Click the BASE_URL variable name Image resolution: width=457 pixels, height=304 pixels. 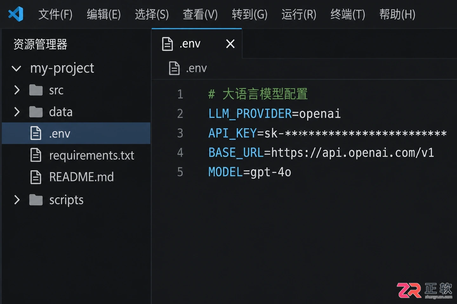tap(236, 153)
